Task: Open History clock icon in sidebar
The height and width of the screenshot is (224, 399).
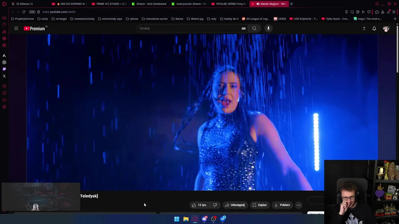Action: pos(4,93)
